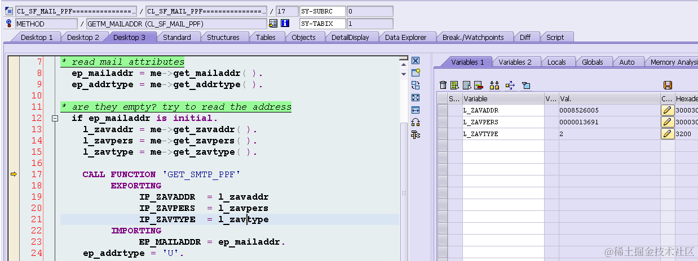
Task: Click the yellow arrow marker at line 17
Action: point(14,174)
